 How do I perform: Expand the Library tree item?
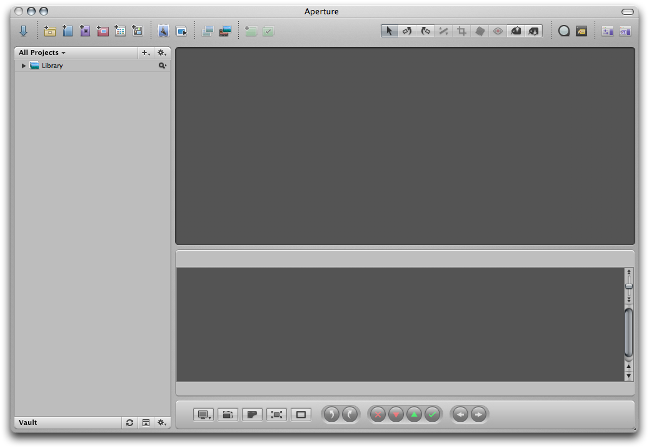(24, 66)
